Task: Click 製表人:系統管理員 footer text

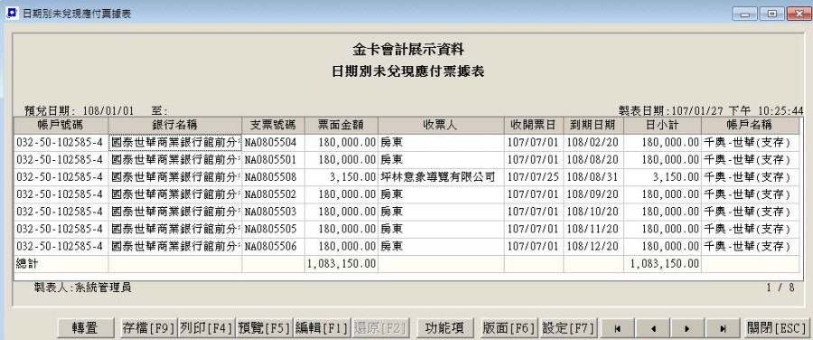Action: (x=82, y=287)
